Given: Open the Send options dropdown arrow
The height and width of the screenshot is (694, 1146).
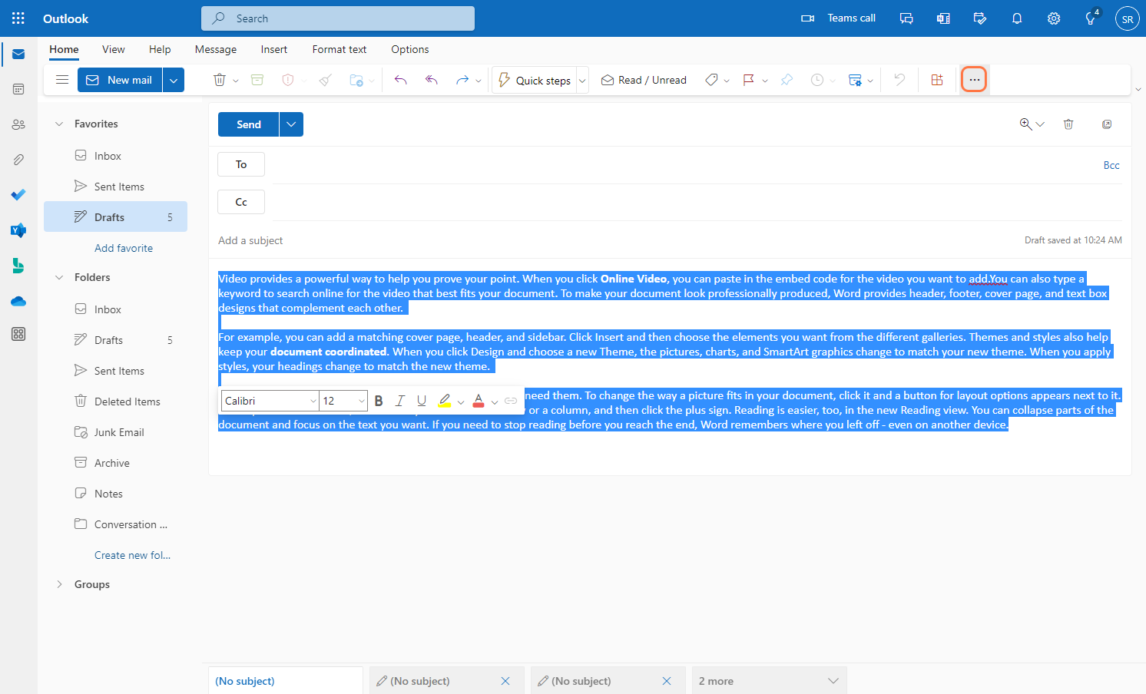Looking at the screenshot, I should (291, 124).
